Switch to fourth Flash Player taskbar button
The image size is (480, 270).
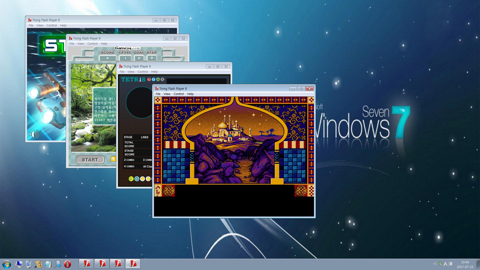pos(133,264)
